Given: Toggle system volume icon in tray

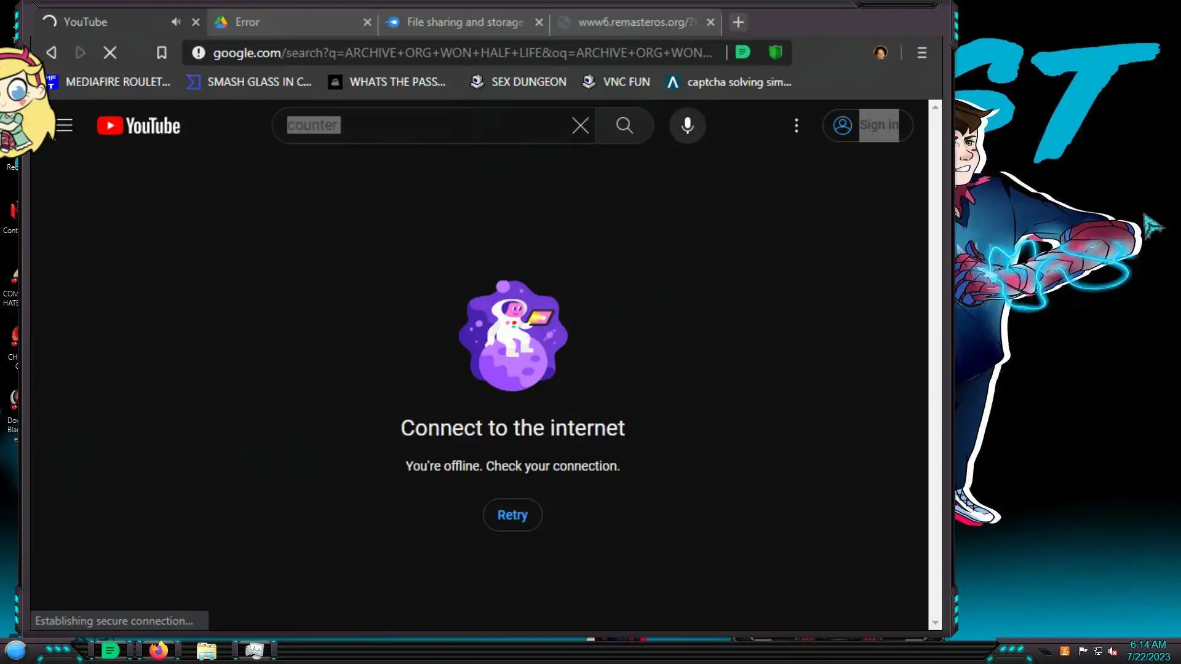Looking at the screenshot, I should [x=1113, y=651].
